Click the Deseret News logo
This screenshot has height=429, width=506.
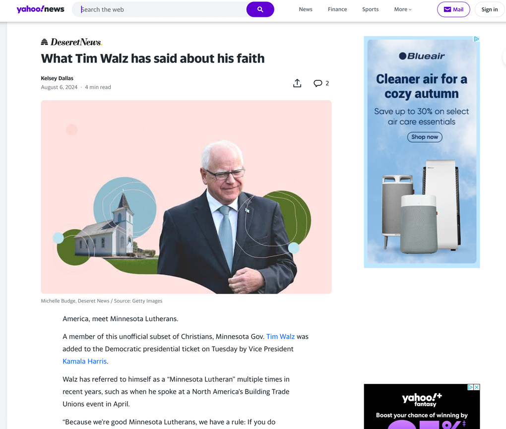(x=71, y=42)
